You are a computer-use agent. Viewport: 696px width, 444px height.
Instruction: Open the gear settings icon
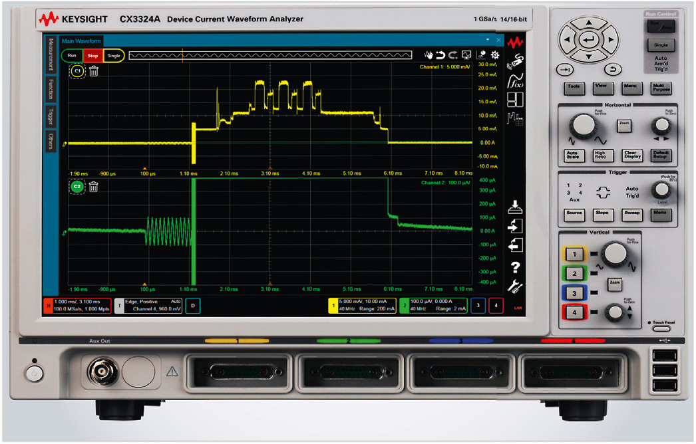(x=495, y=55)
